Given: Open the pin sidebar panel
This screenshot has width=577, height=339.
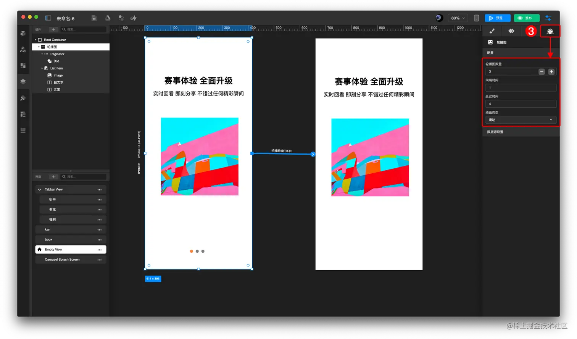Looking at the screenshot, I should (23, 98).
